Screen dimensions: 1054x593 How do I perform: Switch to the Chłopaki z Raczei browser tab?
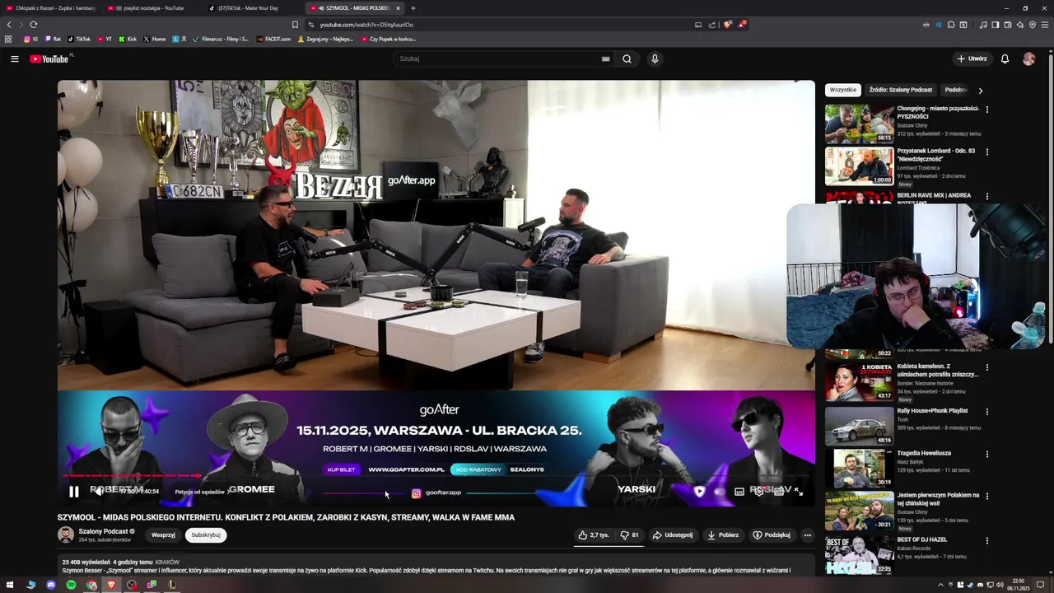point(51,8)
